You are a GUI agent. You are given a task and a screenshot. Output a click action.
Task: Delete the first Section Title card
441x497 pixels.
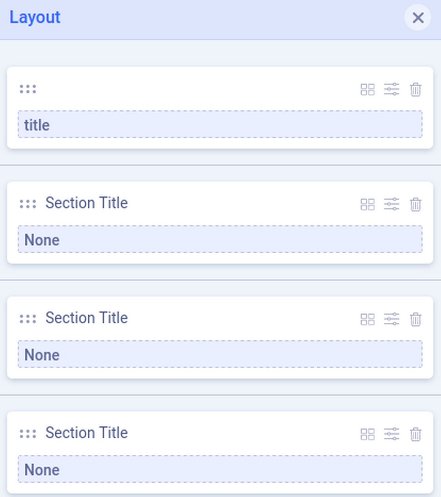(x=415, y=205)
